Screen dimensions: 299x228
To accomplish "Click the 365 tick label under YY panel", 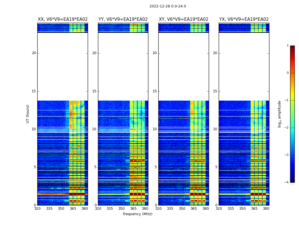I will point(133,209).
